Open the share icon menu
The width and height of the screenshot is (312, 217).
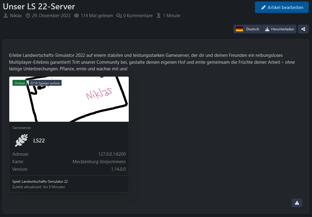(303, 29)
